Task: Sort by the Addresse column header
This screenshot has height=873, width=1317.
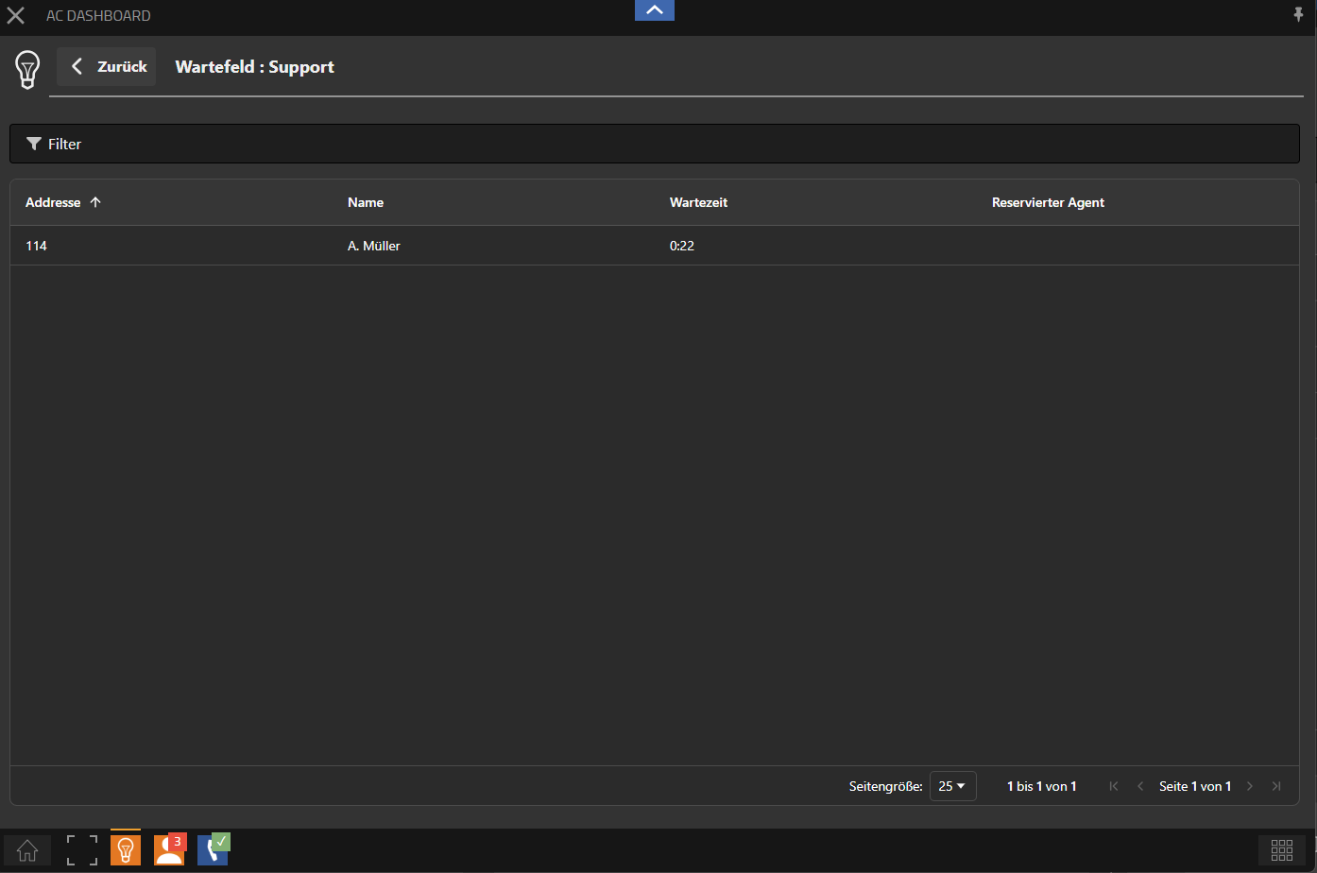Action: 54,202
